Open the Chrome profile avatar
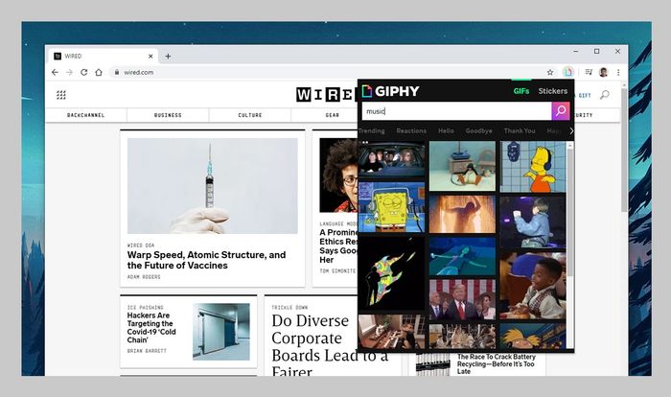The width and height of the screenshot is (671, 397). point(603,72)
